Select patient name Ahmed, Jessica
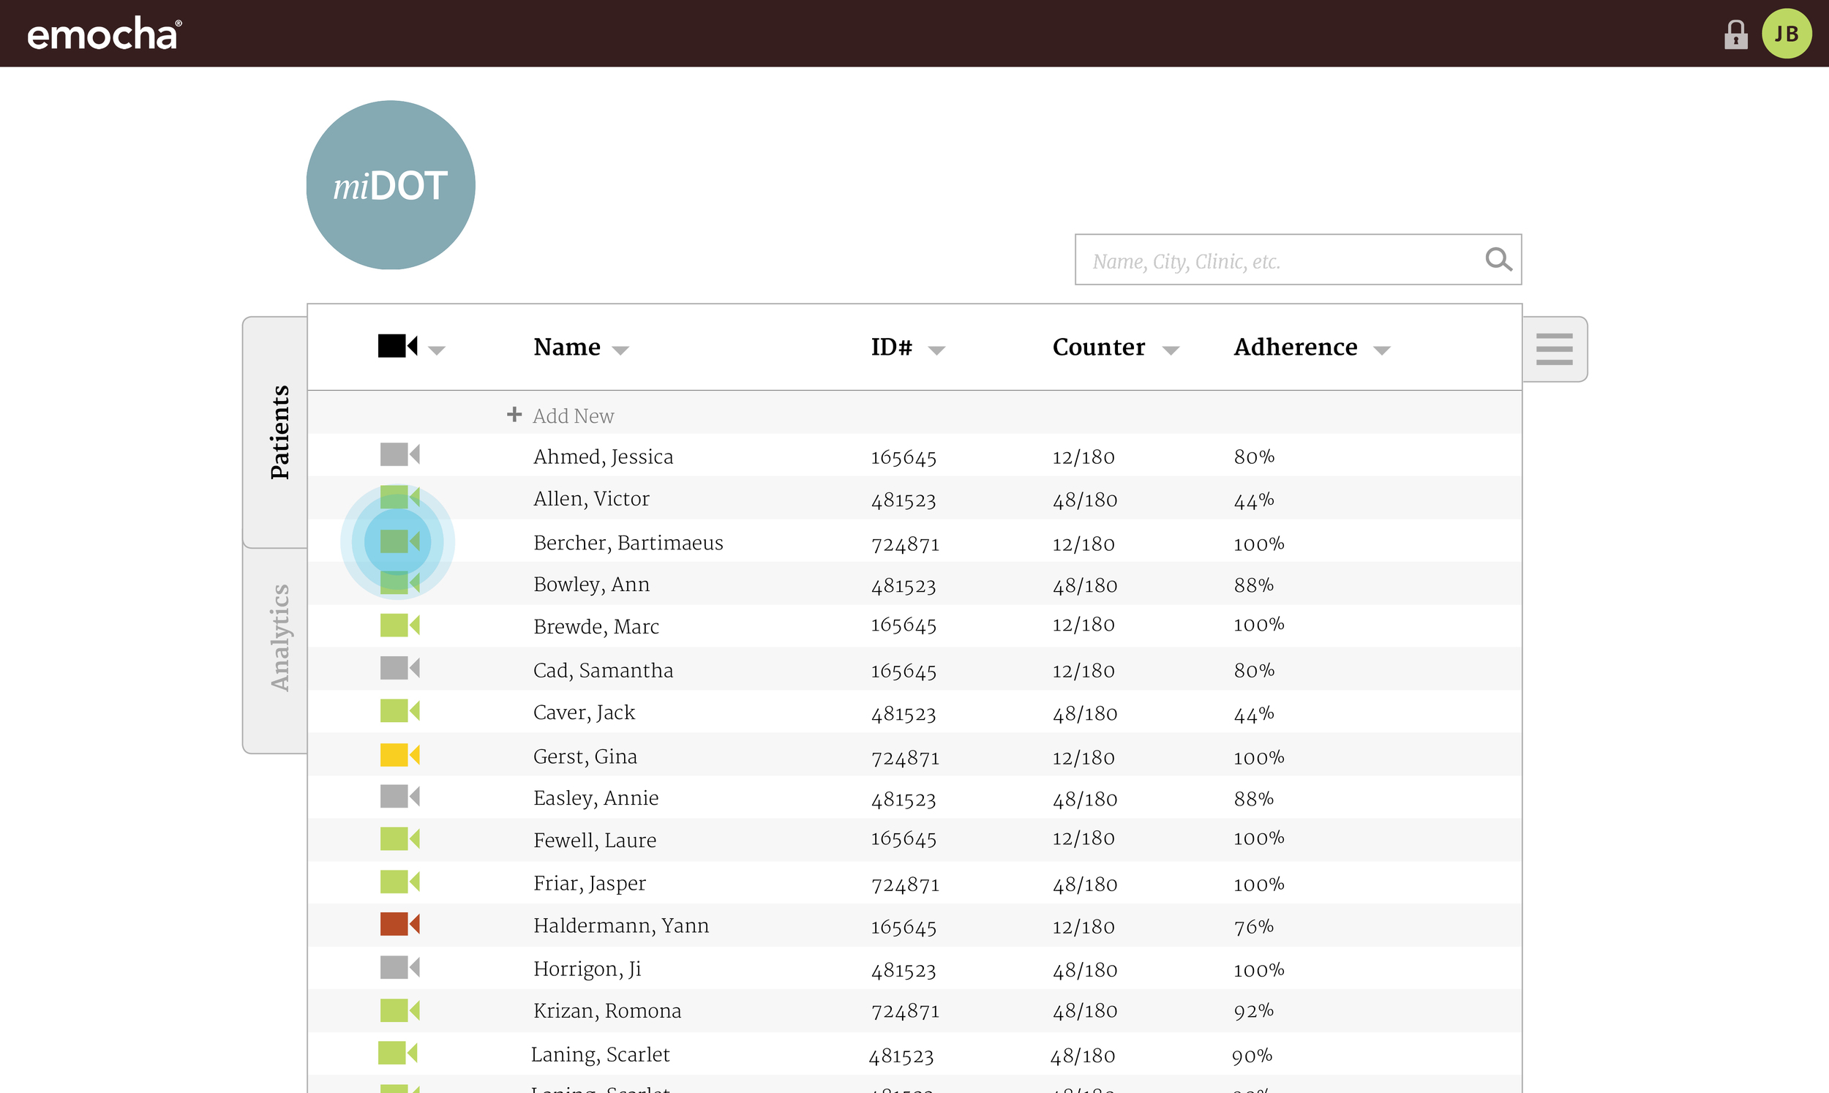Image resolution: width=1829 pixels, height=1093 pixels. pos(603,457)
